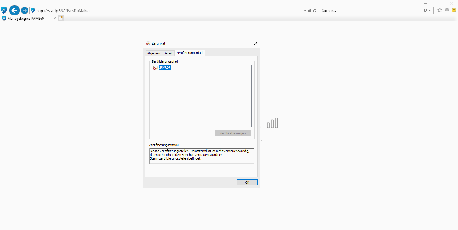Go back with the browser back arrow

(14, 10)
